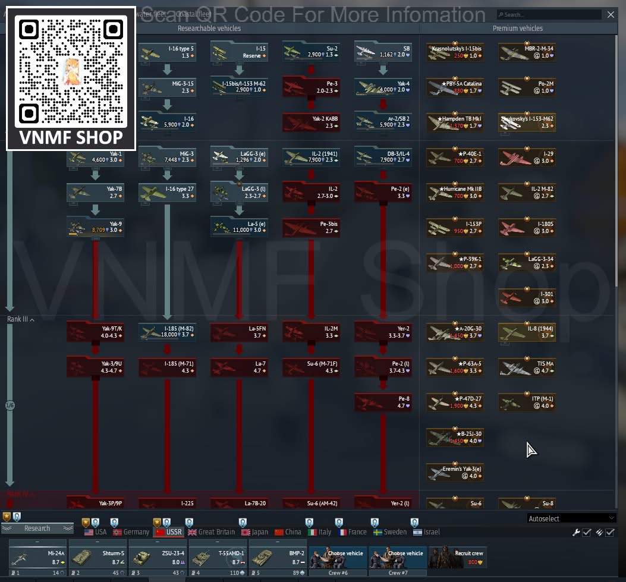Select the IL-2 (1941) attacker card
Viewport: 626px width, 582px height.
[x=311, y=157]
